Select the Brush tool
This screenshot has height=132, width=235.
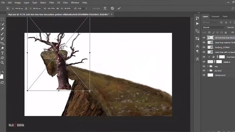(x=2, y=34)
